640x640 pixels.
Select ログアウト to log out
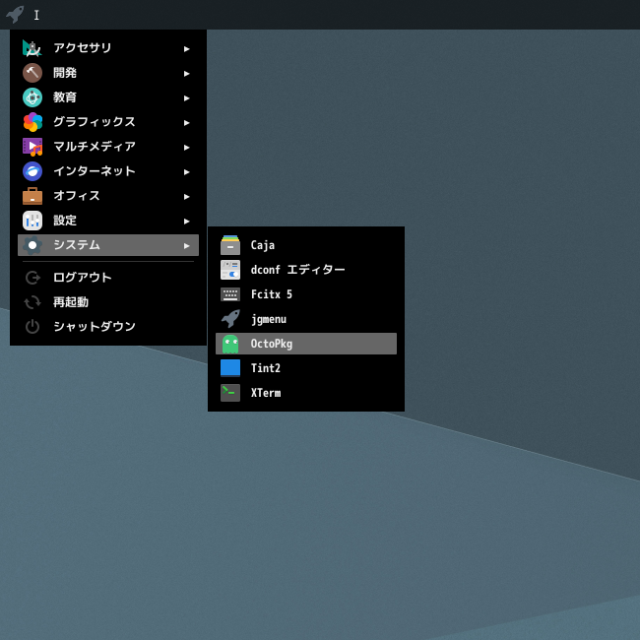tap(82, 278)
